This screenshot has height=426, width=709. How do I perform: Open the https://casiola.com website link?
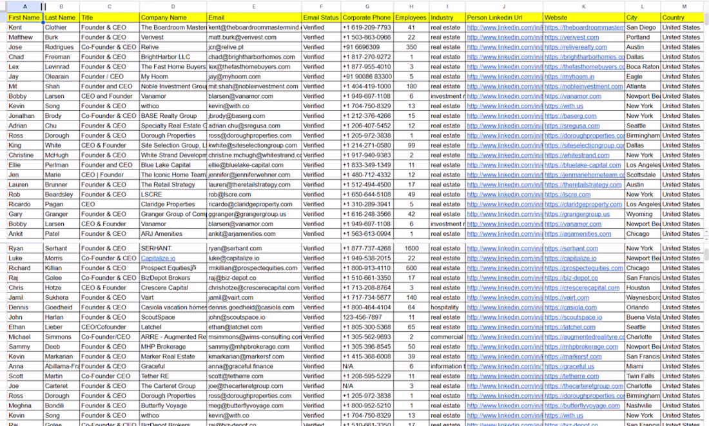coord(570,307)
